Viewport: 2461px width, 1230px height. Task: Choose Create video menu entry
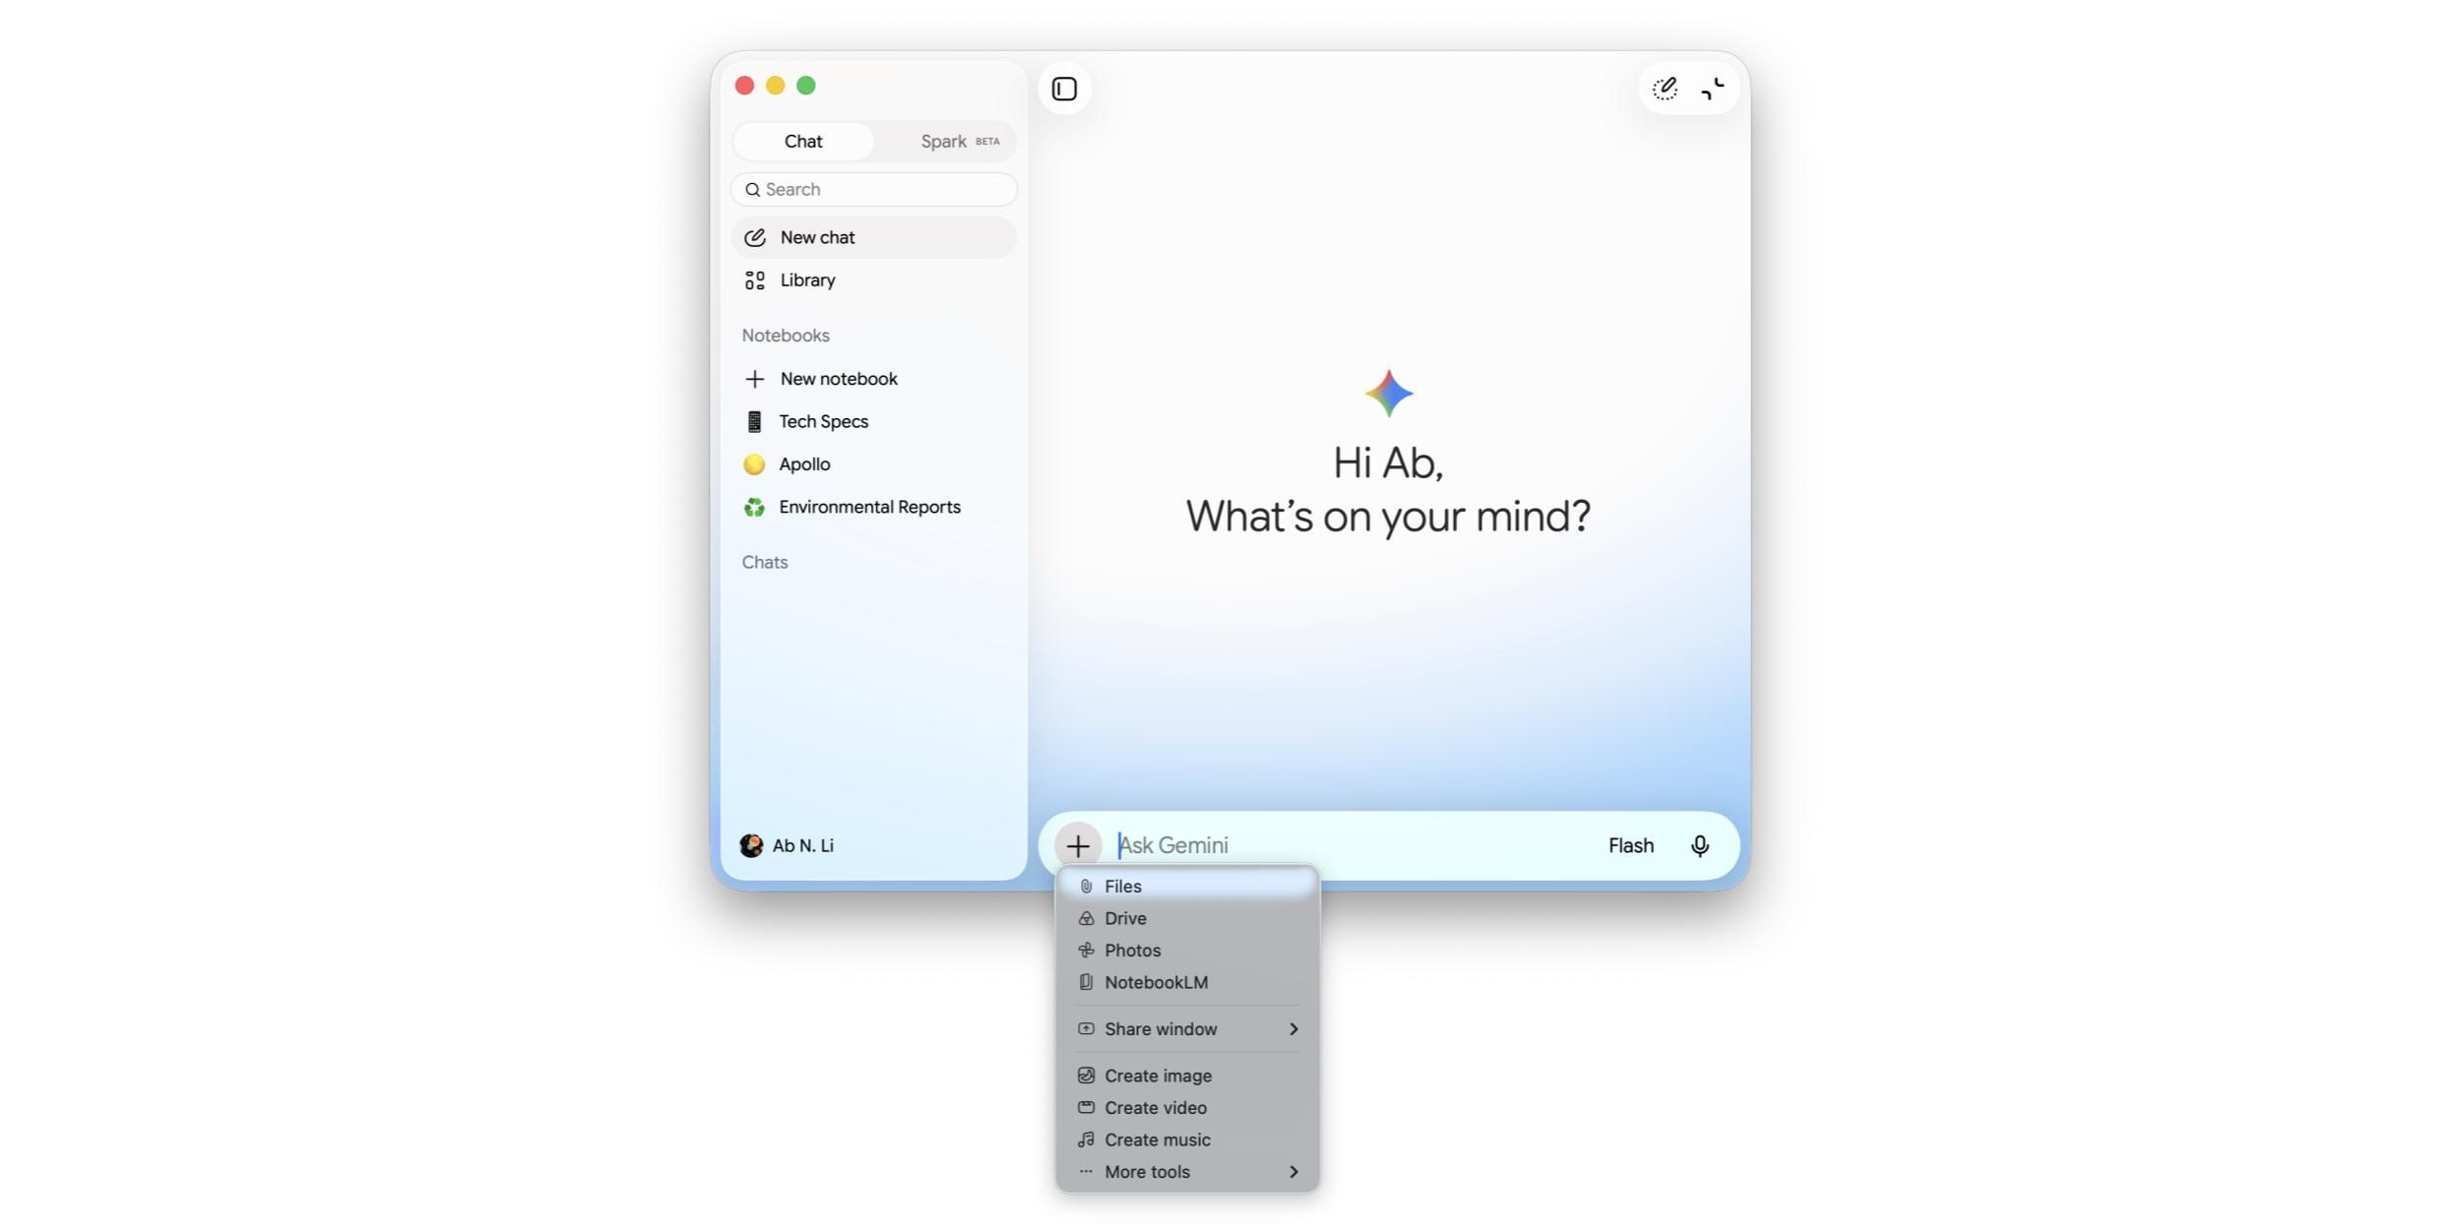[x=1188, y=1108]
